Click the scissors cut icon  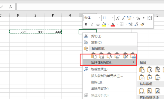pos(86,36)
